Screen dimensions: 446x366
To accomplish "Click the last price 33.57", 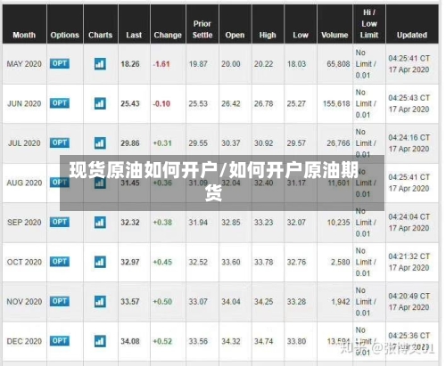I will click(130, 302).
